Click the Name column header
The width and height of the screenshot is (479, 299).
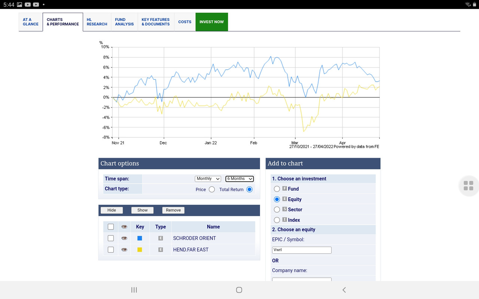click(x=213, y=227)
